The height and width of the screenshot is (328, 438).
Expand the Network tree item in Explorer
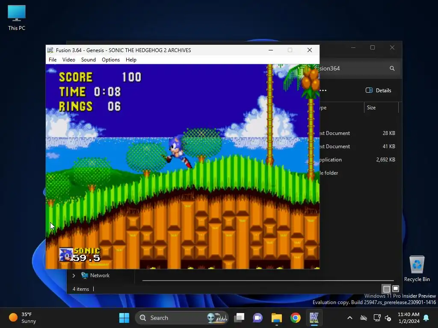[74, 275]
